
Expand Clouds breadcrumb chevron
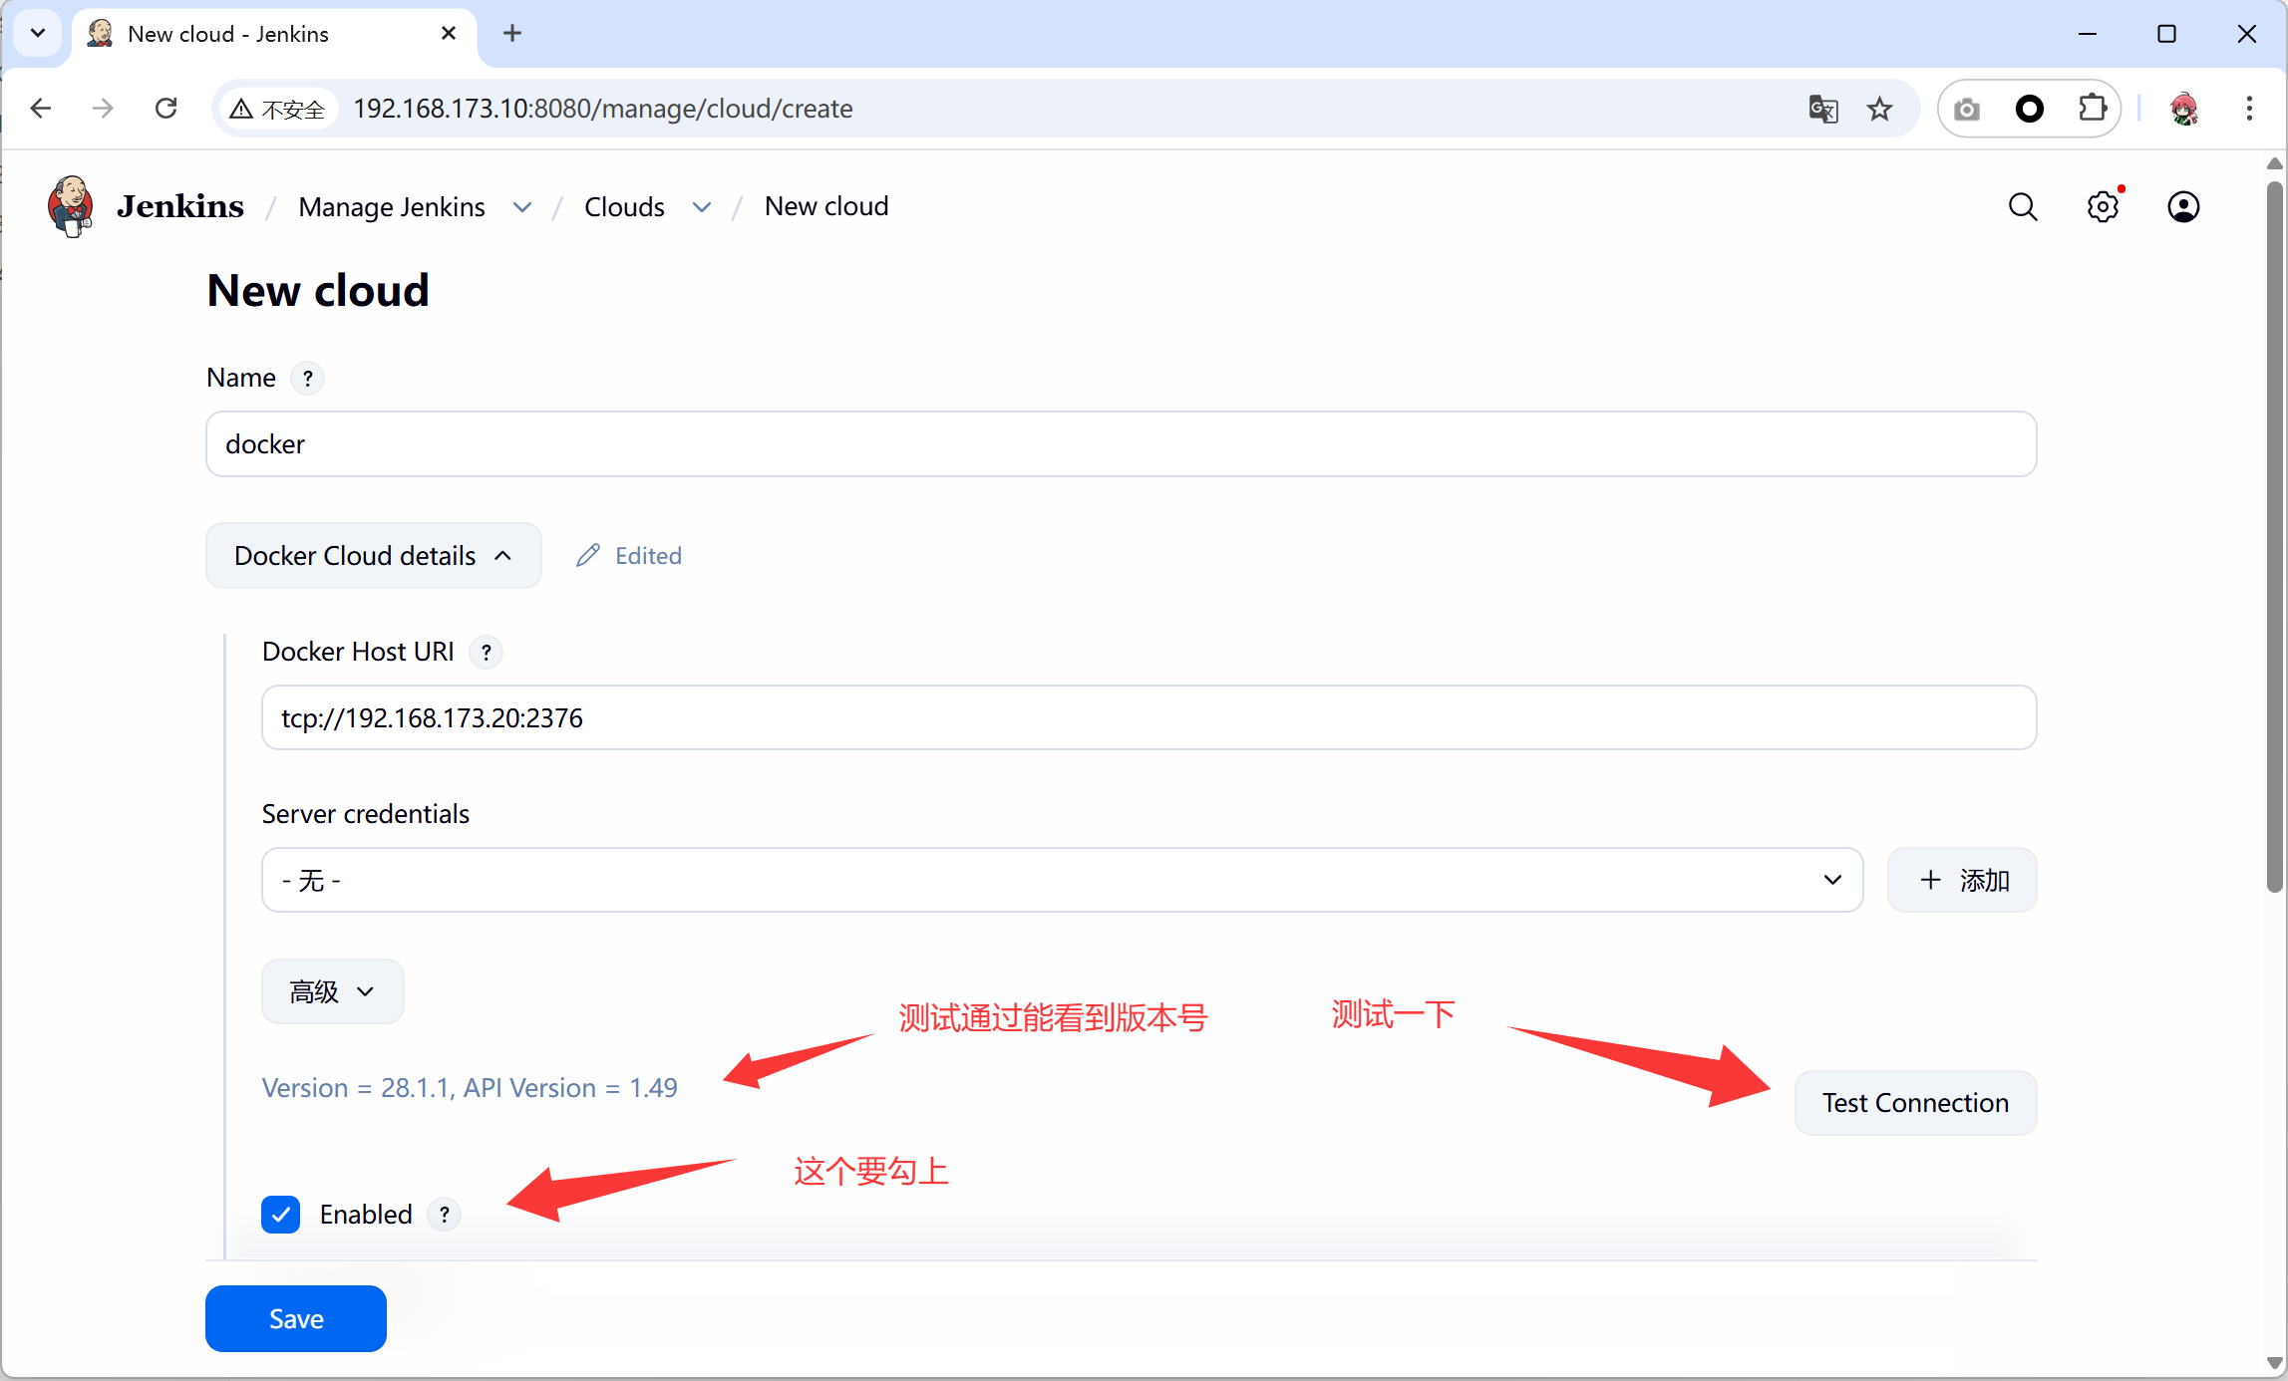click(702, 207)
